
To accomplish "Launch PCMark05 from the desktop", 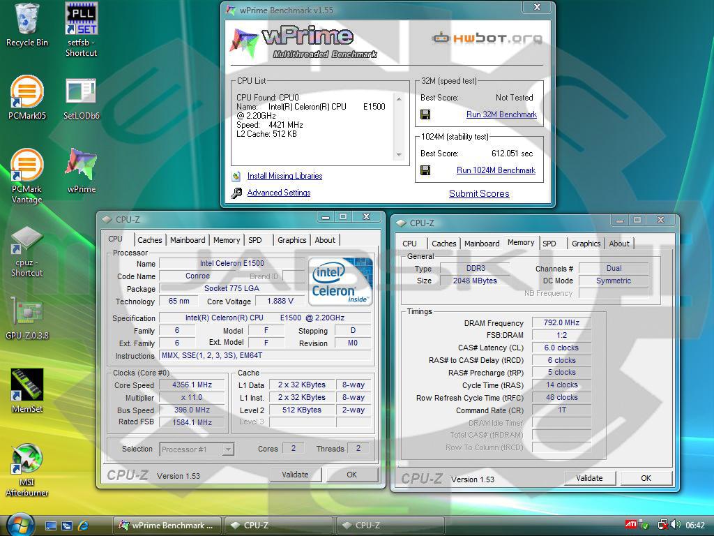I will coord(27,97).
